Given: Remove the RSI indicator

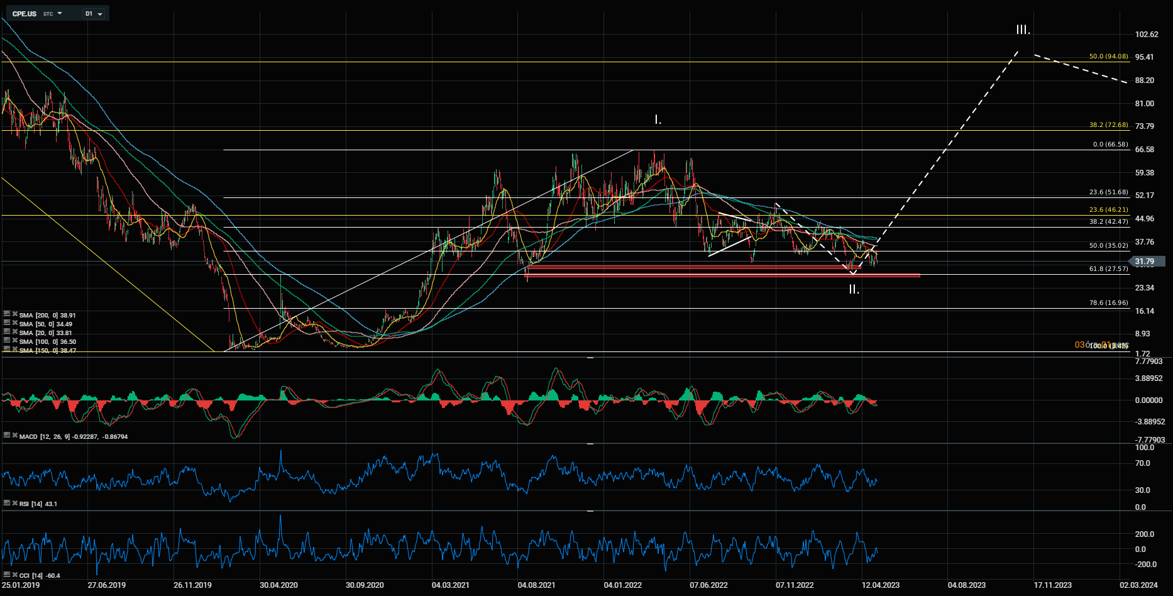Looking at the screenshot, I should (14, 503).
